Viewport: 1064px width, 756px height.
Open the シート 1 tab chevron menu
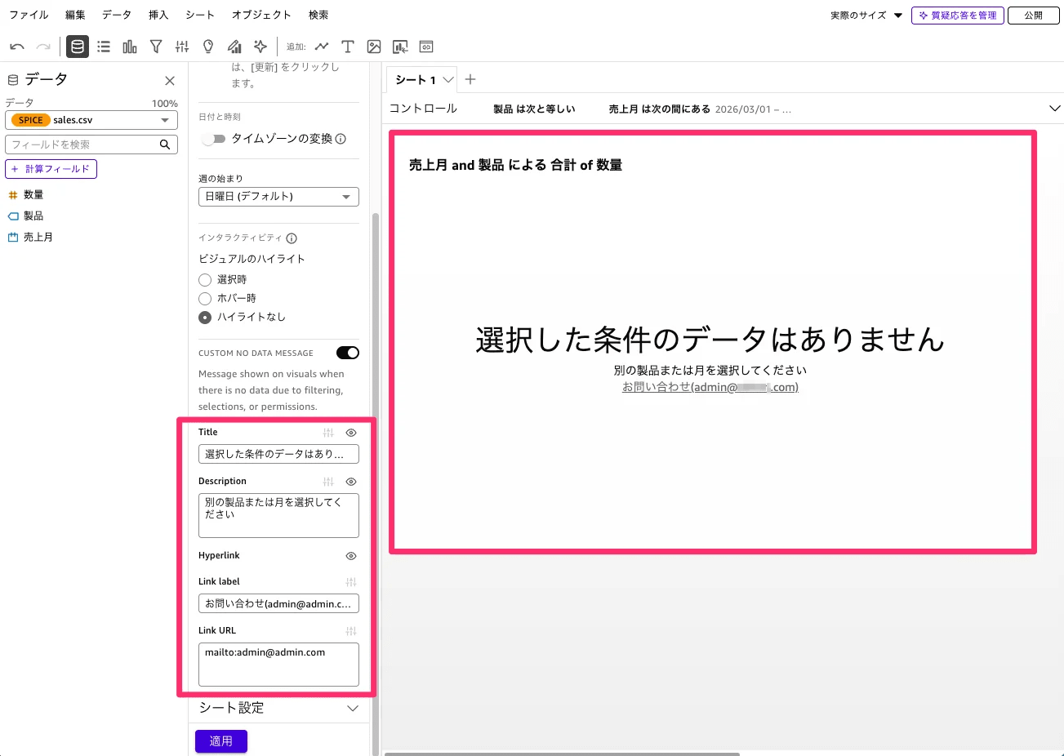click(x=448, y=80)
